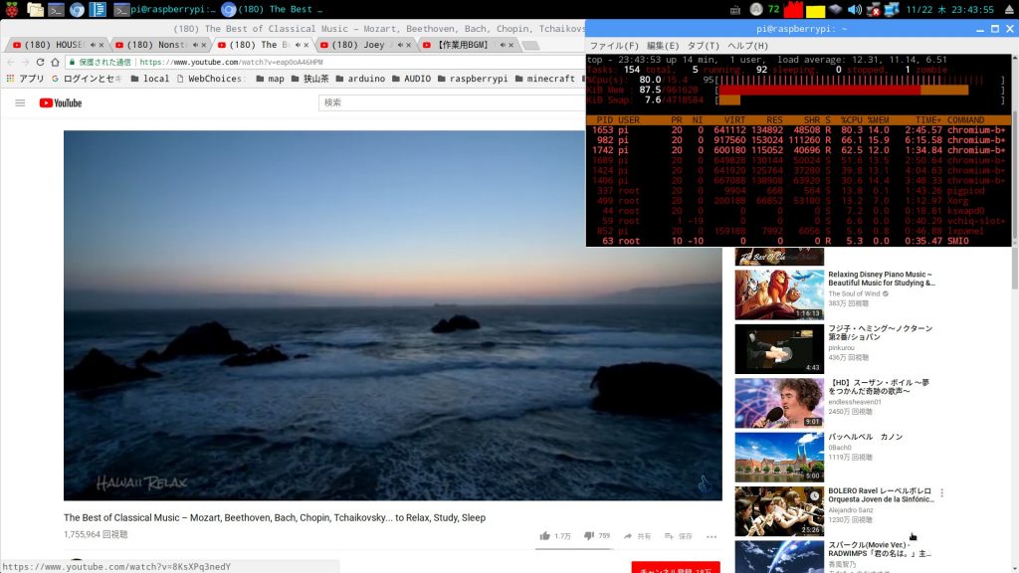
Task: Expand the 'map' bookmark folder
Action: click(270, 79)
